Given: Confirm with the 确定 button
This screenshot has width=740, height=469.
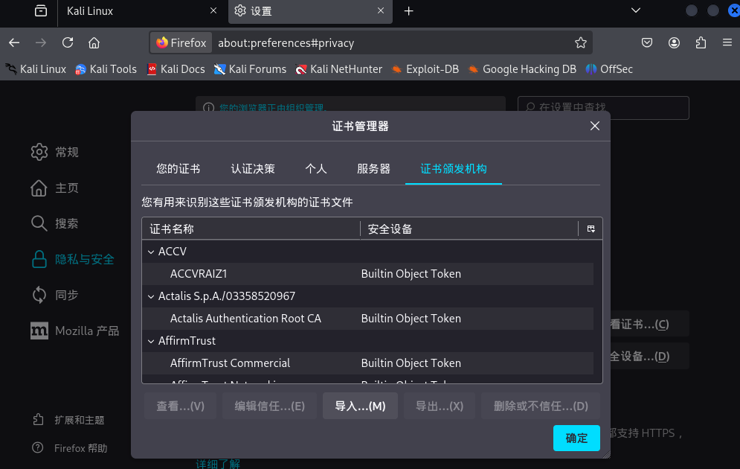Looking at the screenshot, I should [576, 438].
